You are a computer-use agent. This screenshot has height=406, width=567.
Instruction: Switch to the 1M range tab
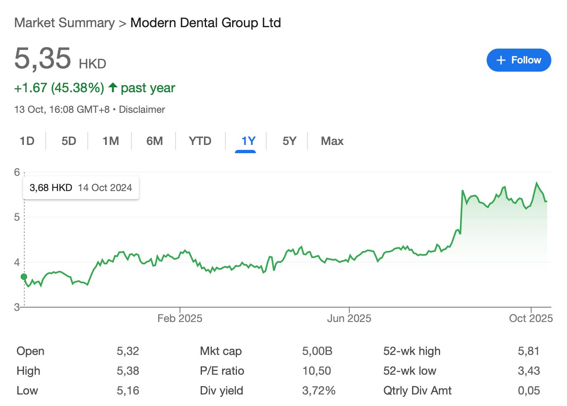point(110,141)
